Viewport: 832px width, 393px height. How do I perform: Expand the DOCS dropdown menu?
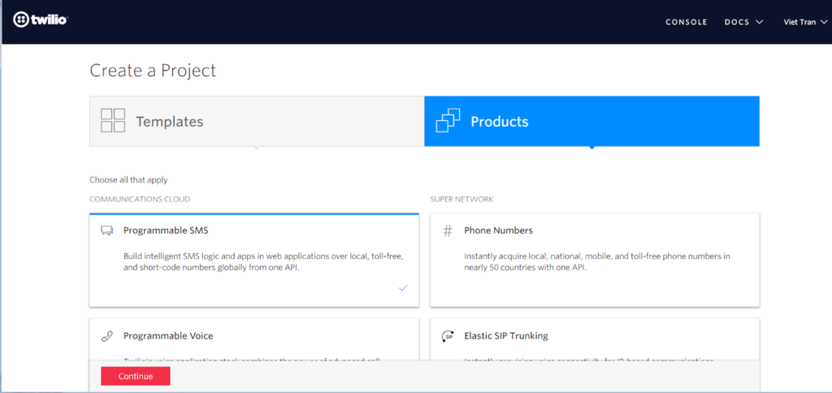coord(743,22)
